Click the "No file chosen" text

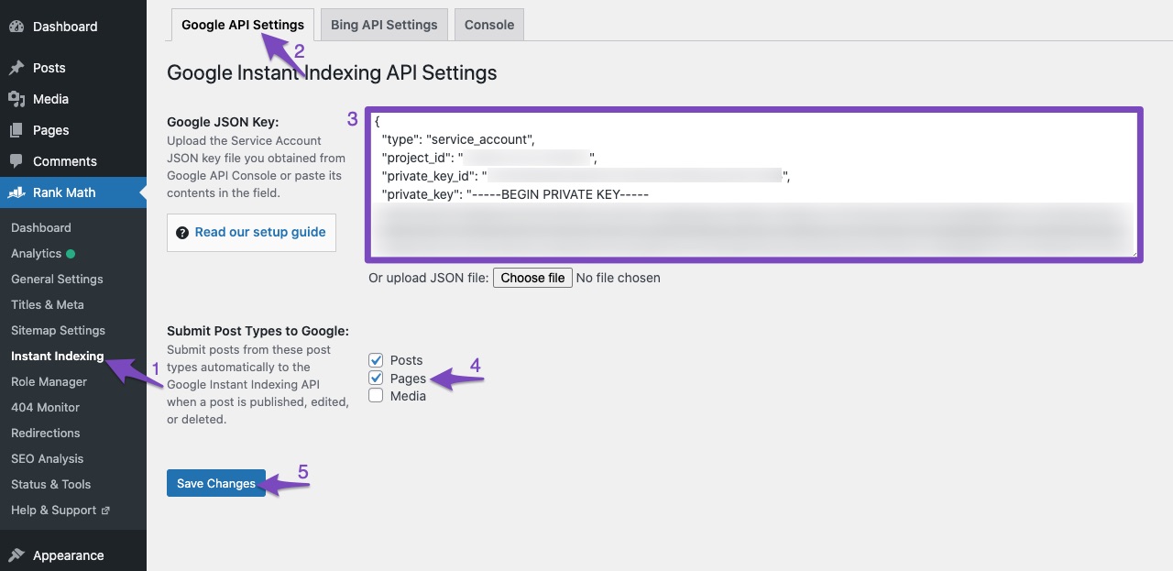619,278
